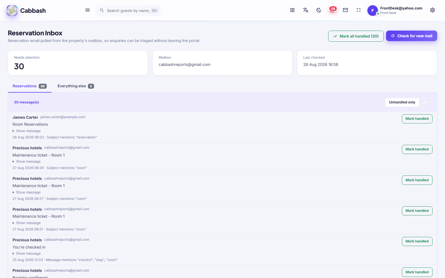Click the 30 message(s) label
This screenshot has height=278, width=445.
26,102
